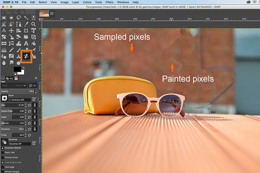Select the Zoom magnifier tool

click(x=33, y=24)
